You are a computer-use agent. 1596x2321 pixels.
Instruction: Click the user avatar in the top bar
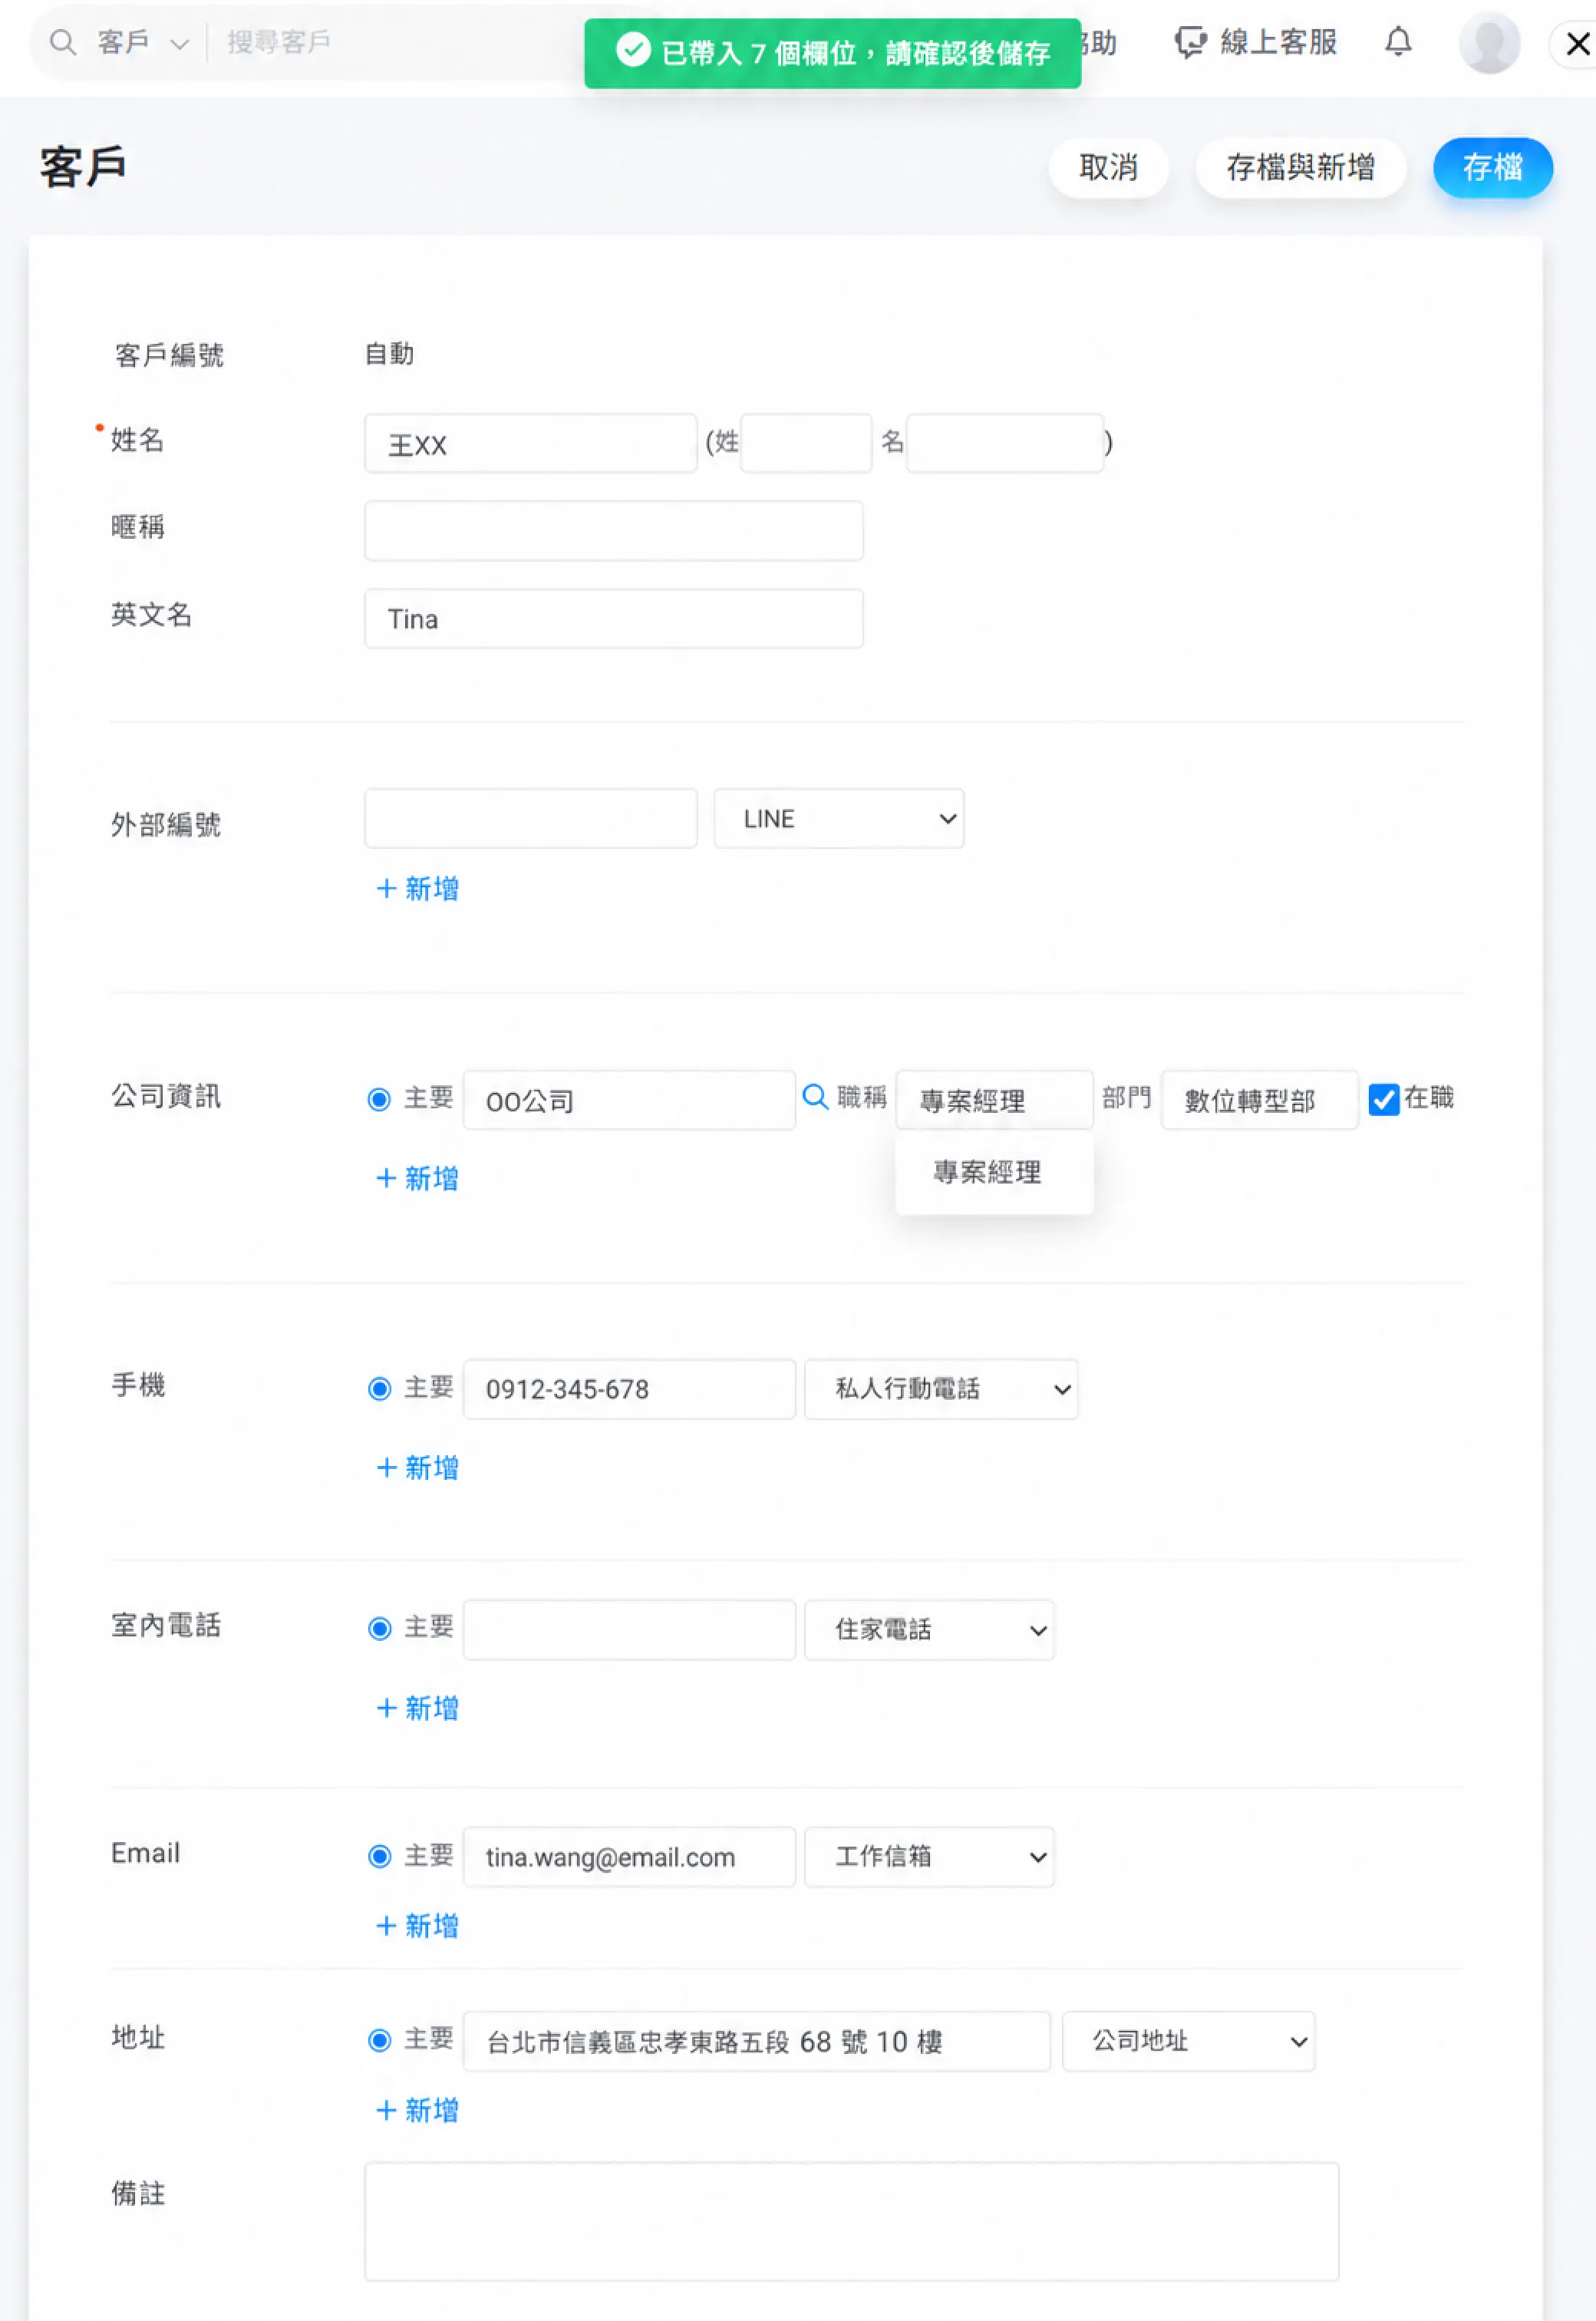tap(1489, 43)
